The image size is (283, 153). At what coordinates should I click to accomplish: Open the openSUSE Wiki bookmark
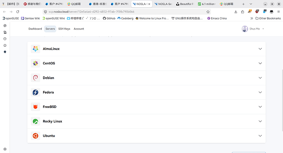click(54, 18)
